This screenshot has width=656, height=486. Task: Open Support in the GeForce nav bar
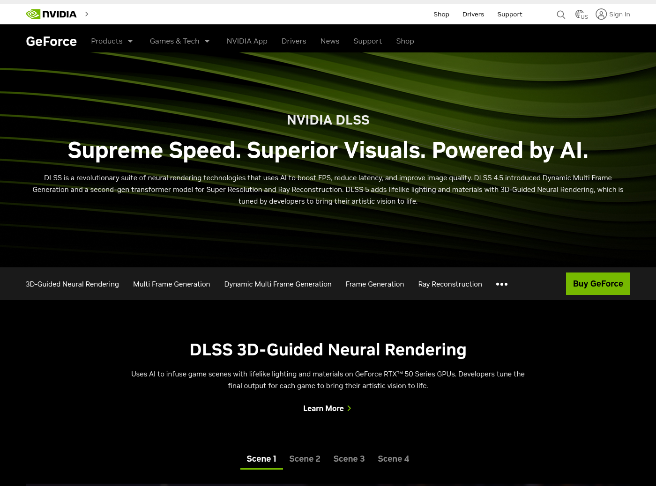pyautogui.click(x=368, y=41)
